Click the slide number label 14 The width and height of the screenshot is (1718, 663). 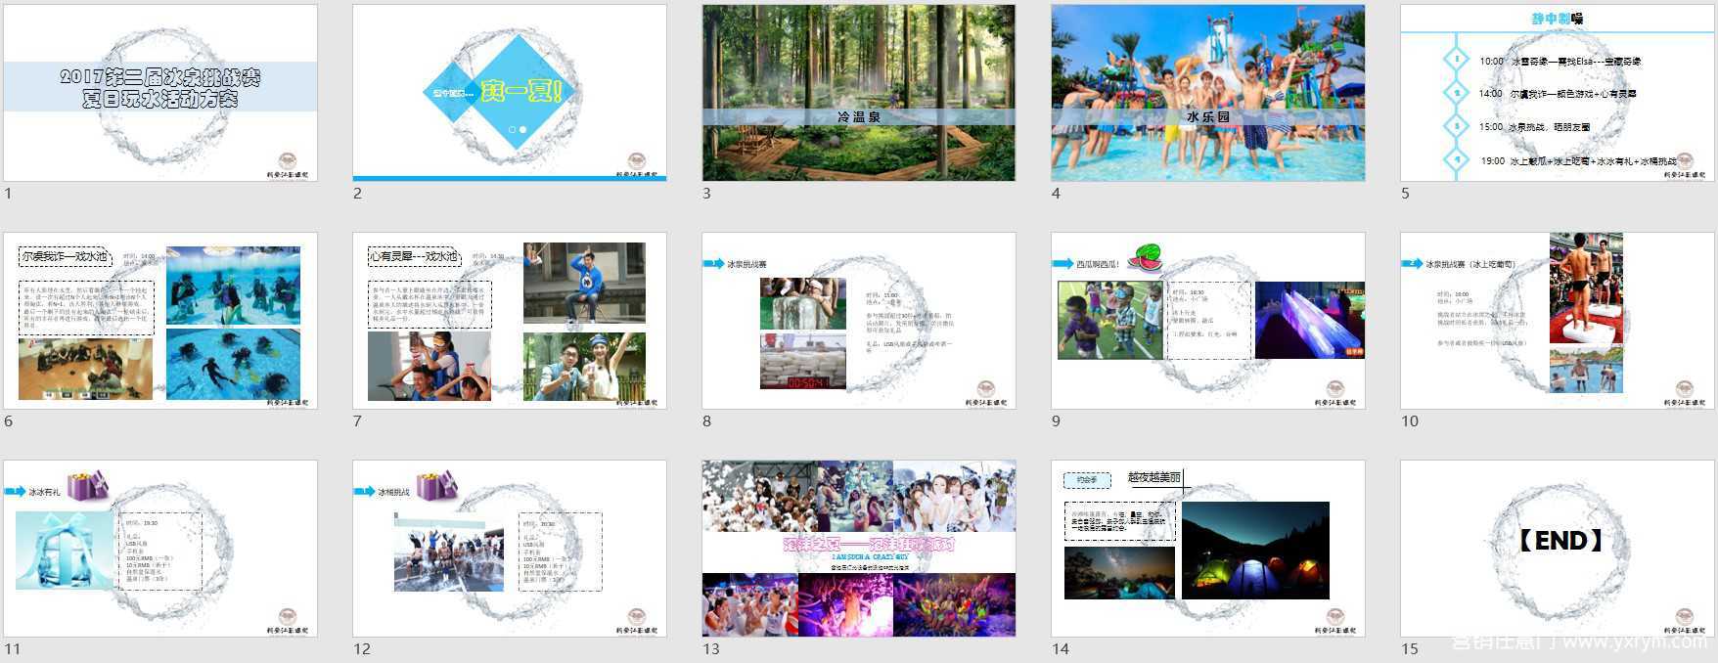click(1061, 649)
